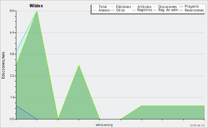Click the red Reversiones line color marker

tap(181, 10)
